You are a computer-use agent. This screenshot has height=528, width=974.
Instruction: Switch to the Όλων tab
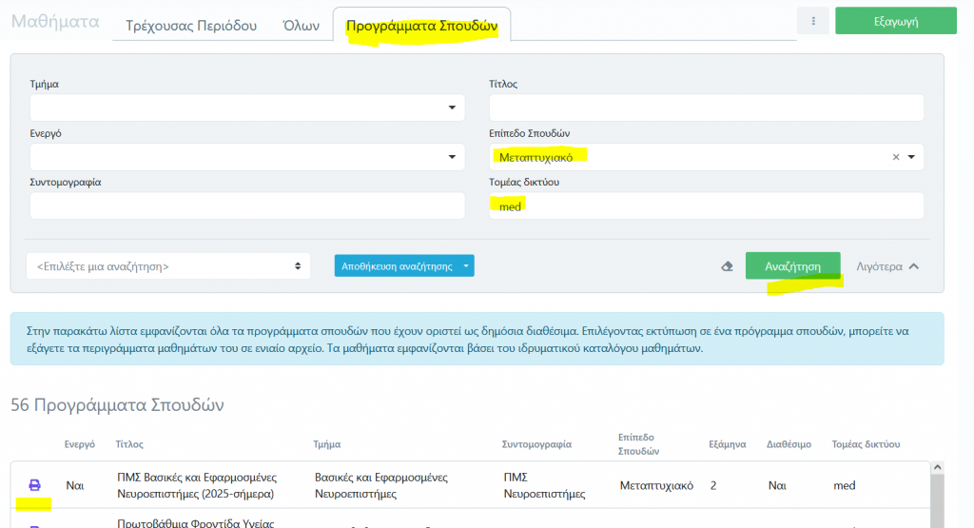[301, 26]
